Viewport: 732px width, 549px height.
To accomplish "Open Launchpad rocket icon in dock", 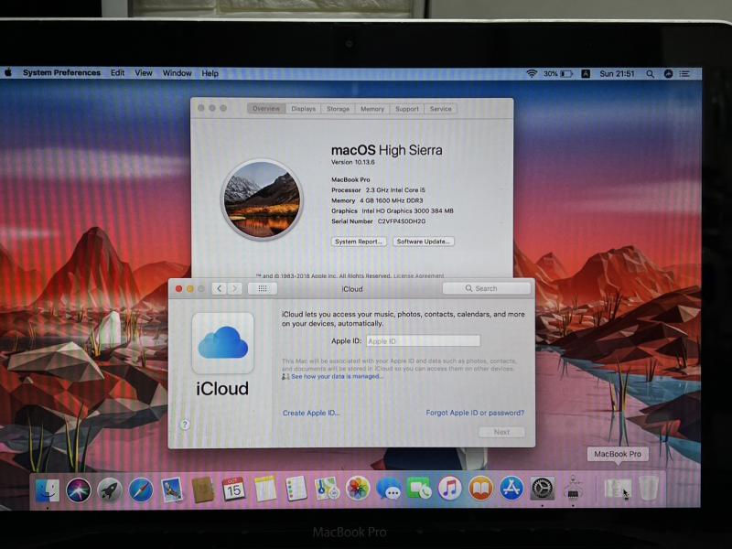I will coord(109,490).
